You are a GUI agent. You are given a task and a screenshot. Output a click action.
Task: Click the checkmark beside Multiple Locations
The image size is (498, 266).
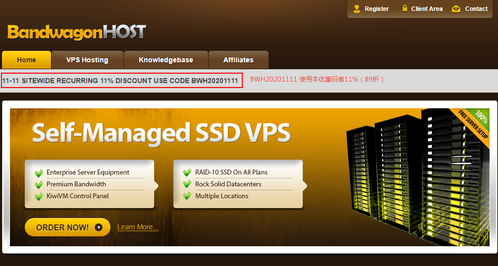click(187, 197)
